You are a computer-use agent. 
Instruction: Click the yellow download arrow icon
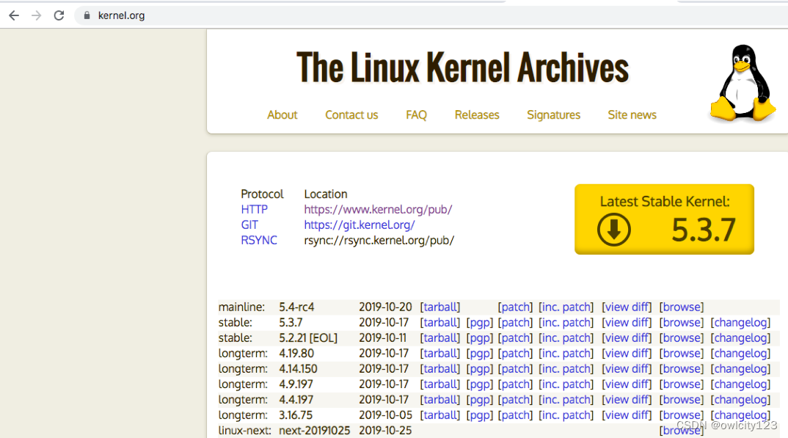(x=613, y=230)
